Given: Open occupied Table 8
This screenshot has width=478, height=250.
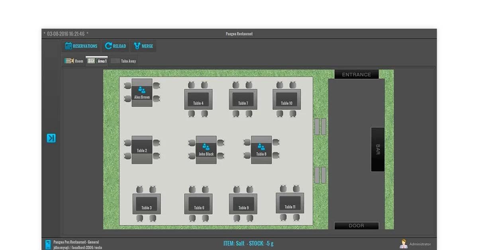Looking at the screenshot, I should [261, 150].
